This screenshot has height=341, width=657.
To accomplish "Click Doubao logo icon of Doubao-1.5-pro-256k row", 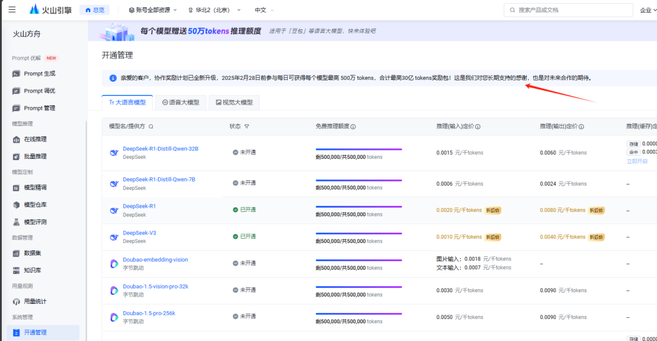I will click(114, 317).
